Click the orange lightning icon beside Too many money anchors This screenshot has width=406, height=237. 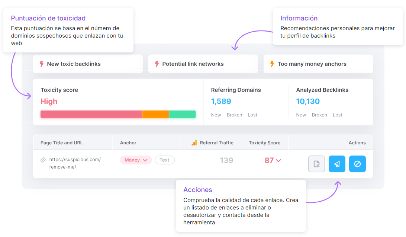tap(272, 64)
